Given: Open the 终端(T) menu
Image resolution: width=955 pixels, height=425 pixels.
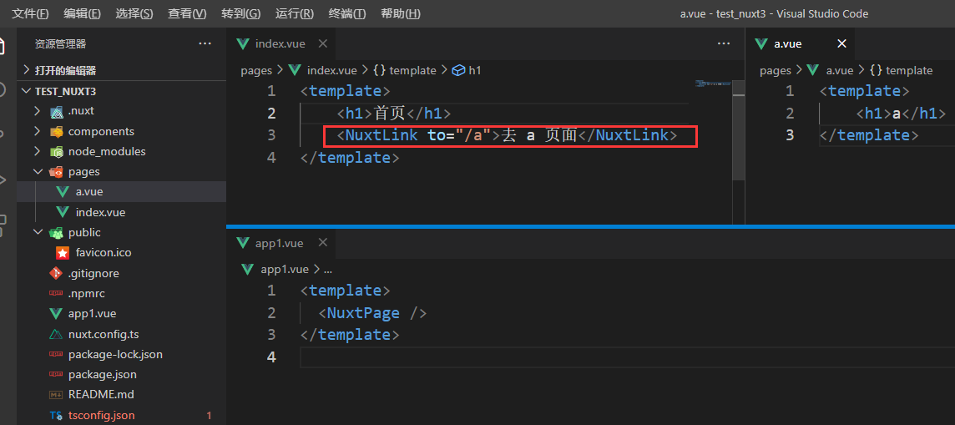Looking at the screenshot, I should click(346, 13).
